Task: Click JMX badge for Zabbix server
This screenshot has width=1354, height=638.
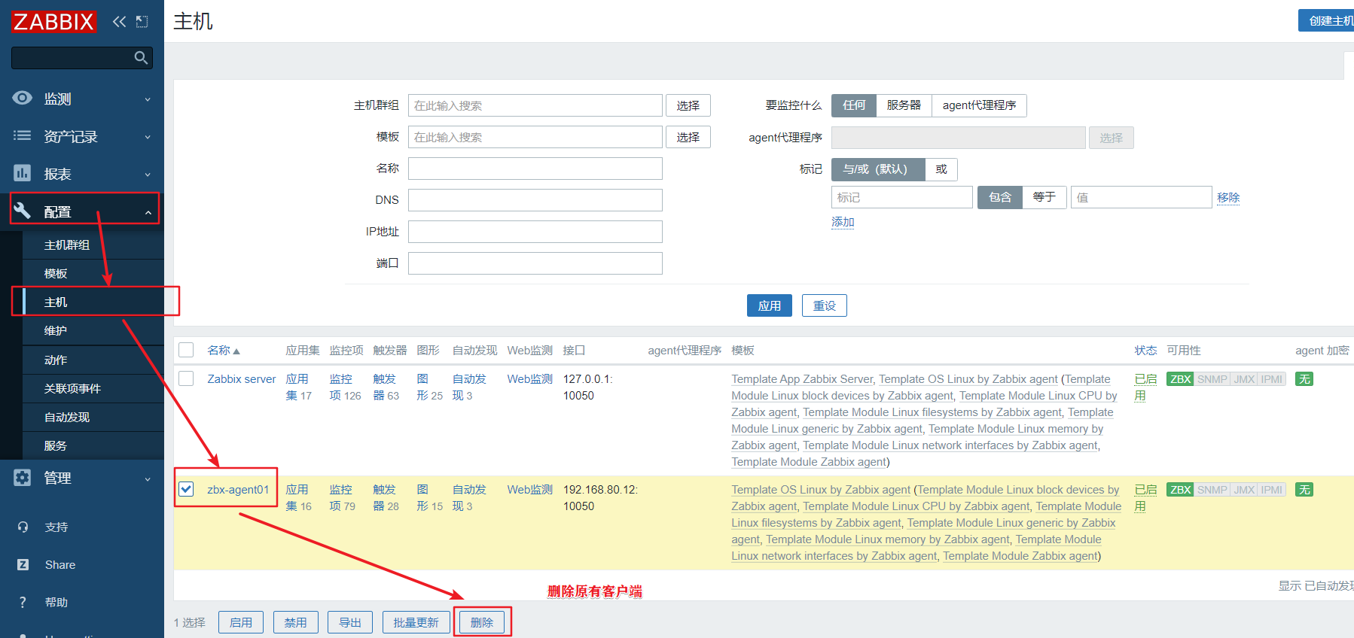Action: 1244,379
